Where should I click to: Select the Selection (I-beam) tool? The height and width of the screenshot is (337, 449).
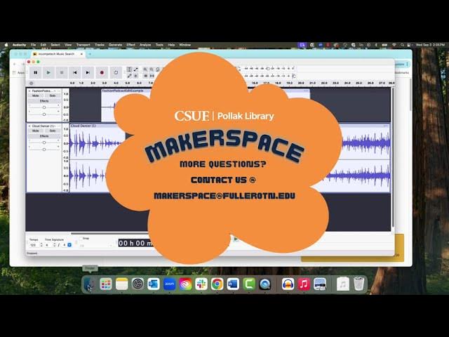(x=129, y=70)
